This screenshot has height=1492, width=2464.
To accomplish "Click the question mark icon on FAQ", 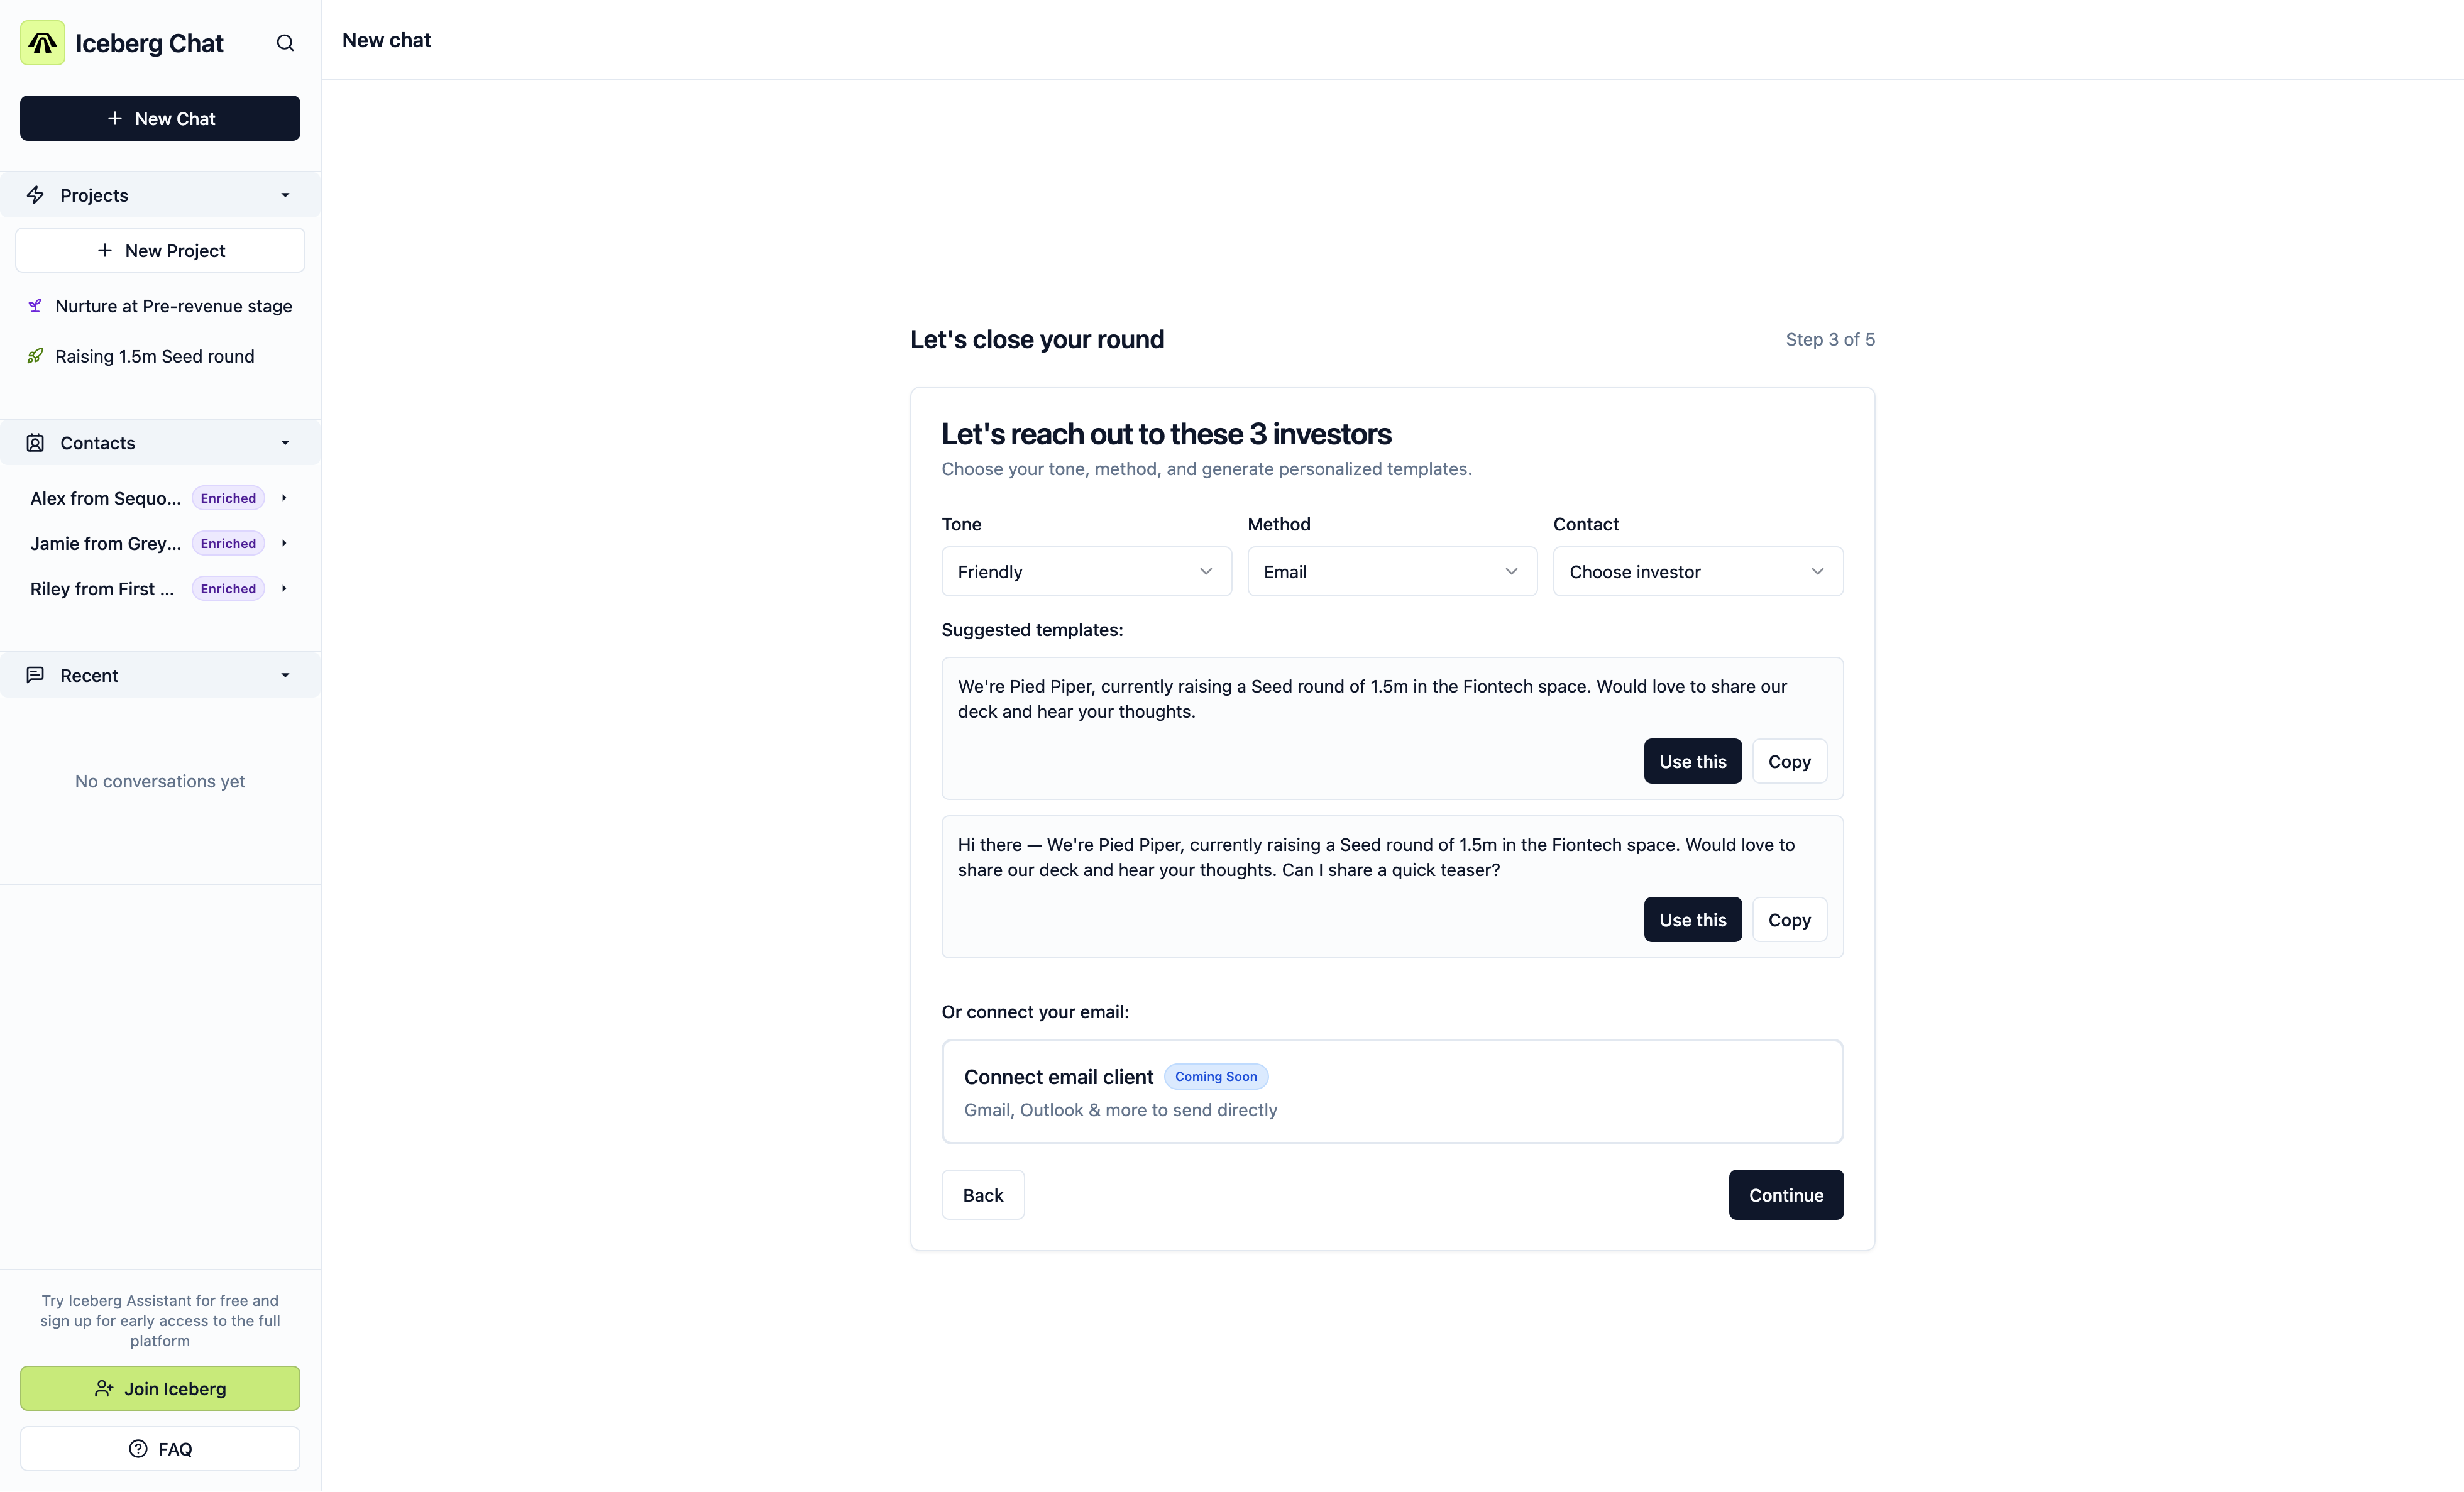I will [x=137, y=1449].
